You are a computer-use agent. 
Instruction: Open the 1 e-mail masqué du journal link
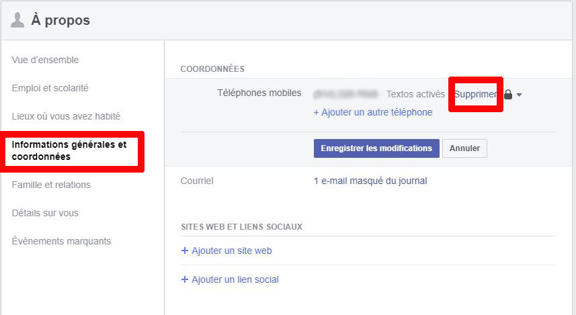(x=370, y=181)
